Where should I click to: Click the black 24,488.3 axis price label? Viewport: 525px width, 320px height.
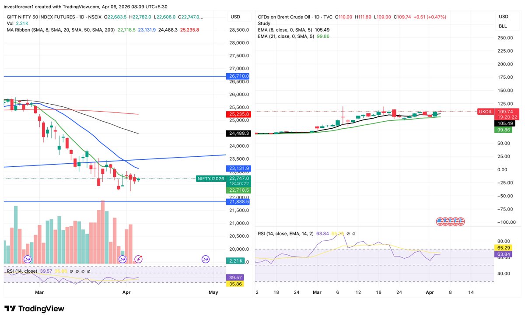click(x=238, y=134)
